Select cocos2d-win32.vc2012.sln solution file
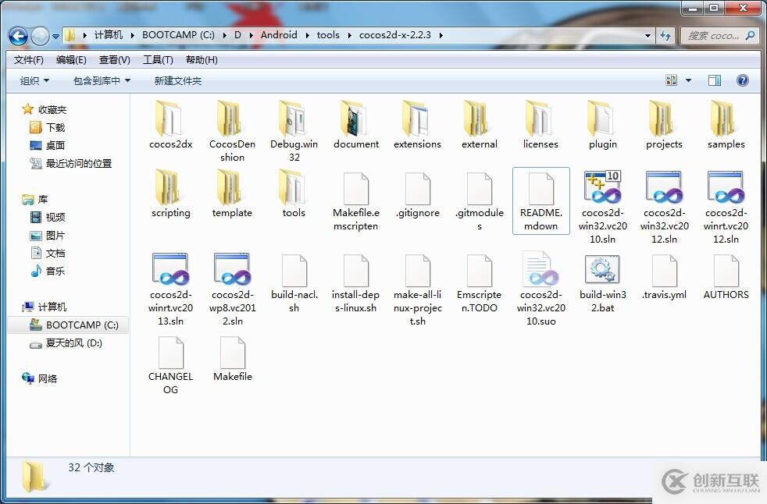The width and height of the screenshot is (767, 504). [x=664, y=208]
